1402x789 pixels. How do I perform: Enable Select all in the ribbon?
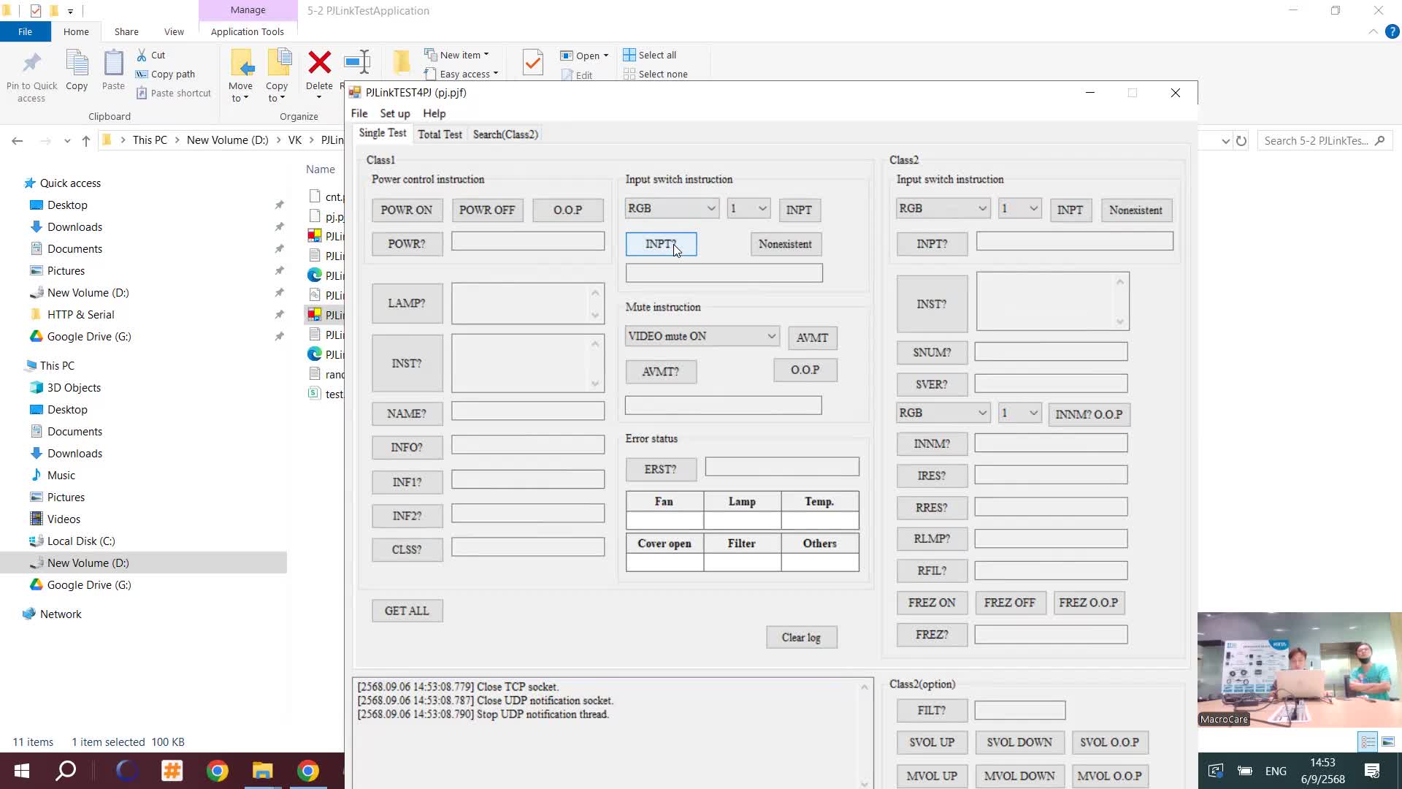pyautogui.click(x=650, y=54)
